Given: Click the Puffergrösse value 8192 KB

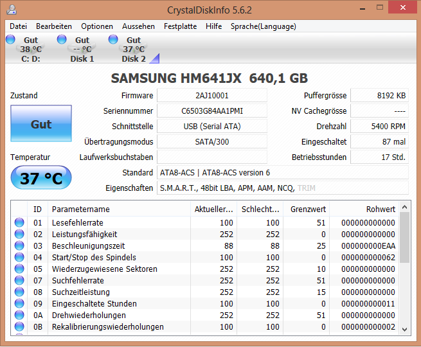Looking at the screenshot, I should [x=379, y=96].
